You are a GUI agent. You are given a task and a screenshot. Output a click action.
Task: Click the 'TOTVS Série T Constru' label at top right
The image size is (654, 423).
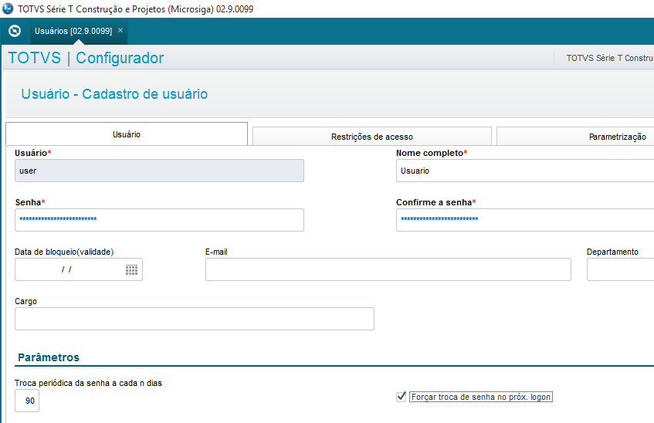point(610,58)
